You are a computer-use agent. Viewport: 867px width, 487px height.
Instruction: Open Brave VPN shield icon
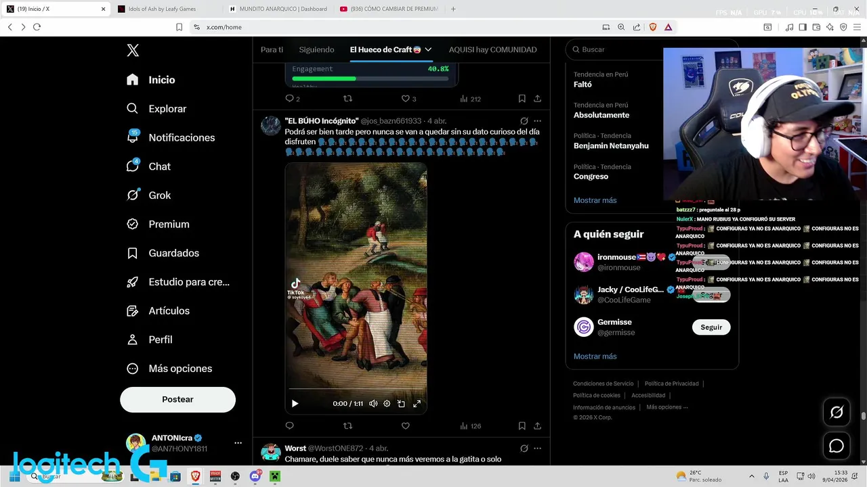(843, 27)
